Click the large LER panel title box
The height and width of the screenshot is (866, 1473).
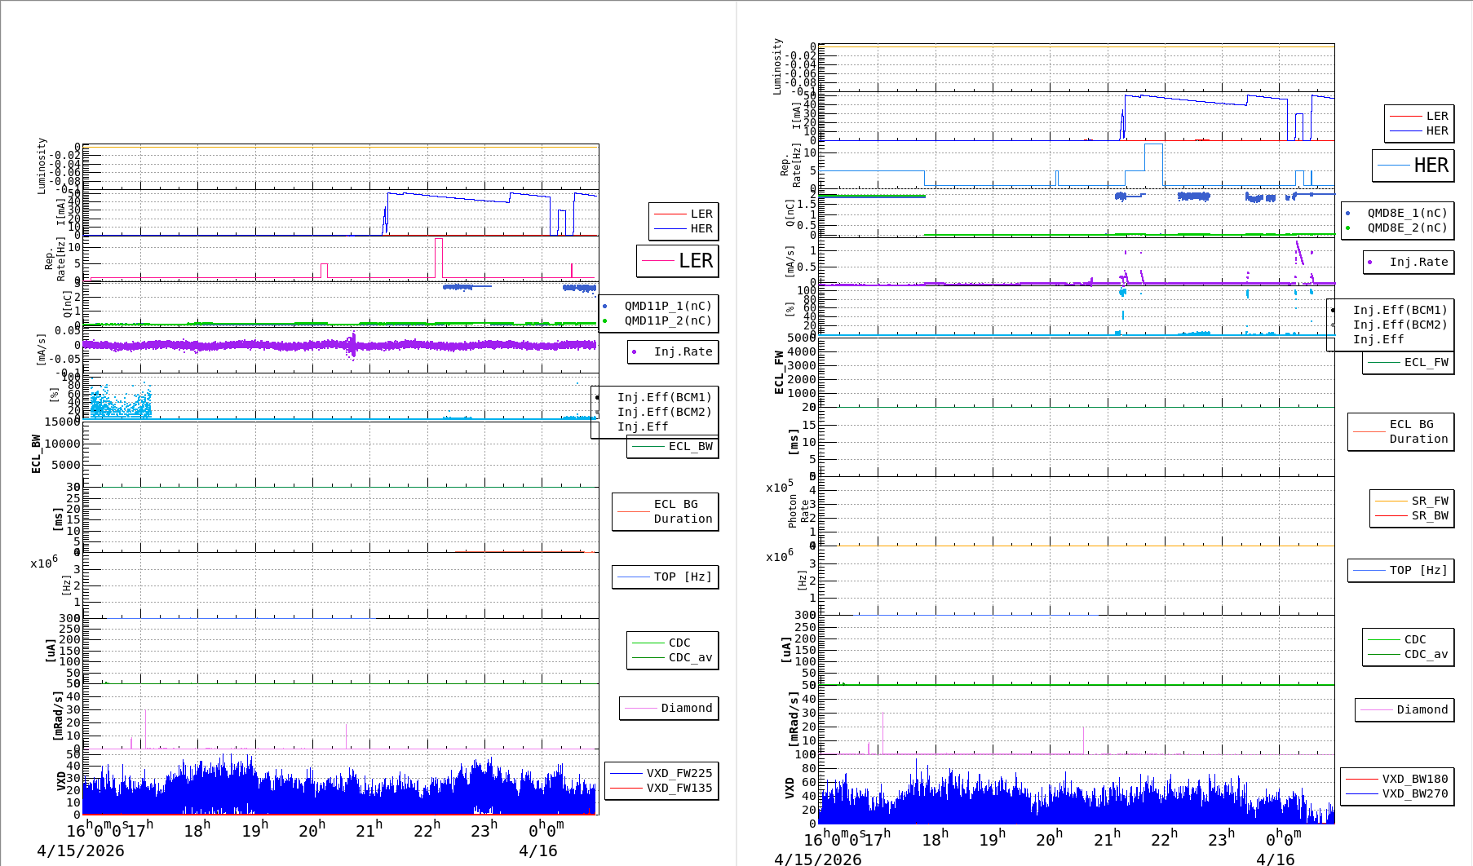coord(677,261)
